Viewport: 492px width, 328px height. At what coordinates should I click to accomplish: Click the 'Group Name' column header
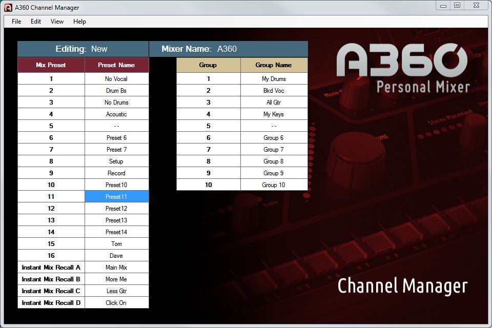(x=274, y=65)
